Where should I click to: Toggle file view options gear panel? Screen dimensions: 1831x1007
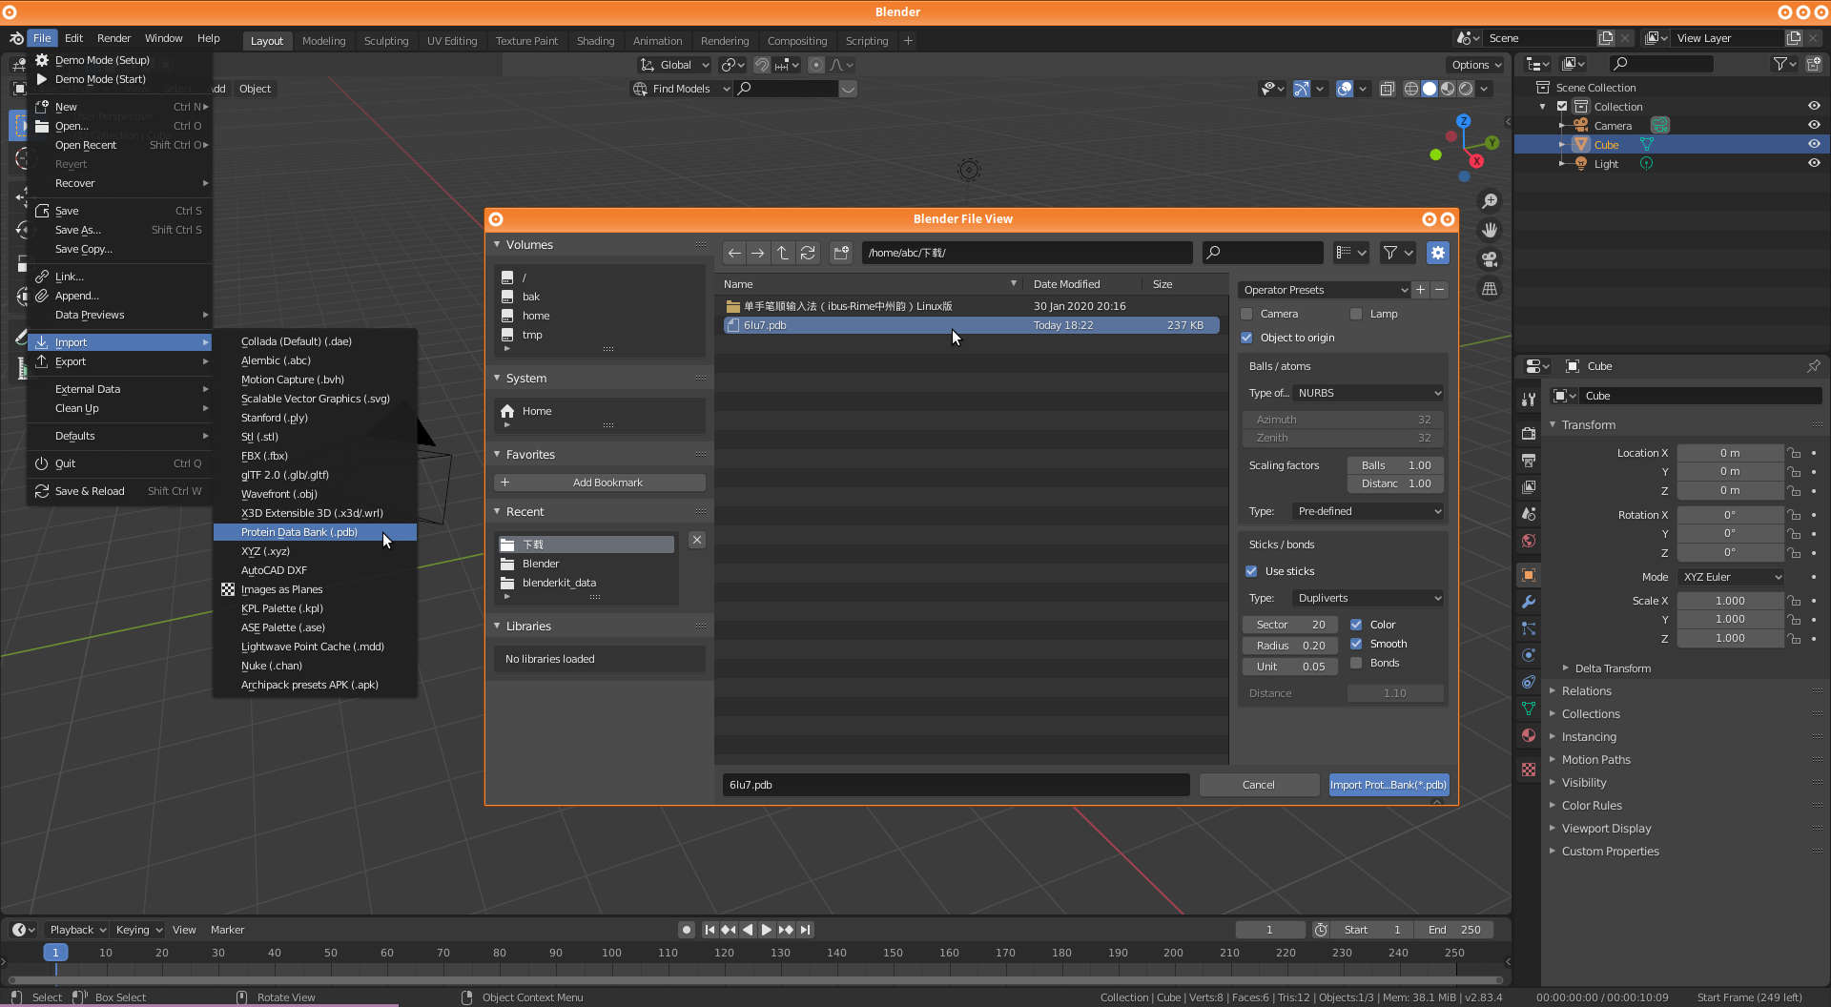tap(1437, 253)
